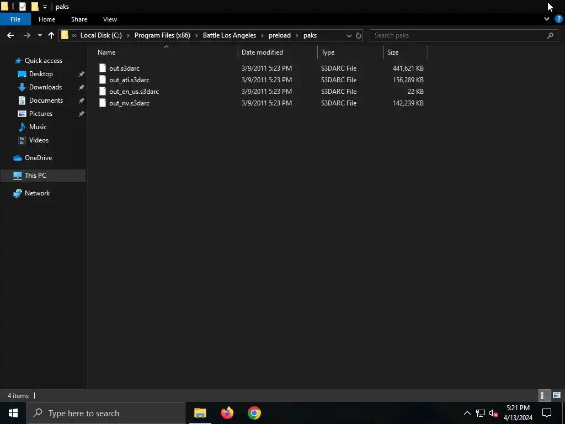Open the muted volume tray icon
This screenshot has height=424, width=565.
[493, 413]
